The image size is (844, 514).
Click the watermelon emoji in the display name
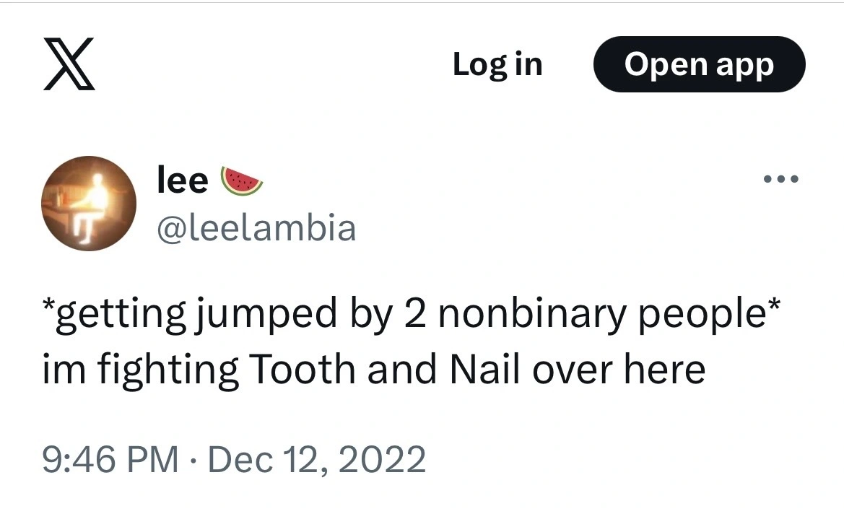click(x=243, y=180)
